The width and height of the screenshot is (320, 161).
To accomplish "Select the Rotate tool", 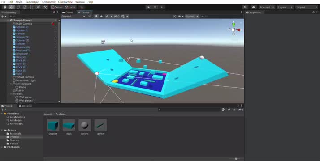I will coord(18,7).
